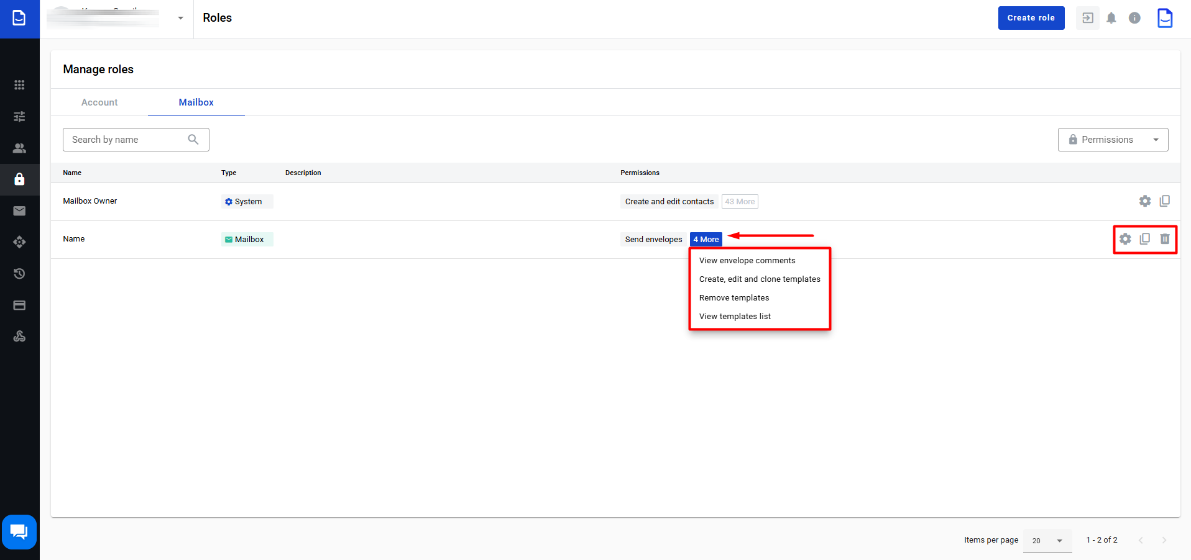
Task: Open the mail envelope icon in sidebar
Action: (19, 211)
